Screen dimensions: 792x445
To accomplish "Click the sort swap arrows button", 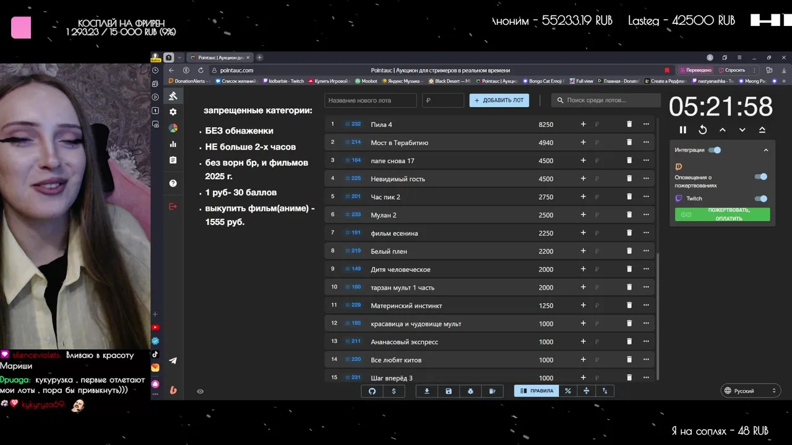I will [x=605, y=391].
